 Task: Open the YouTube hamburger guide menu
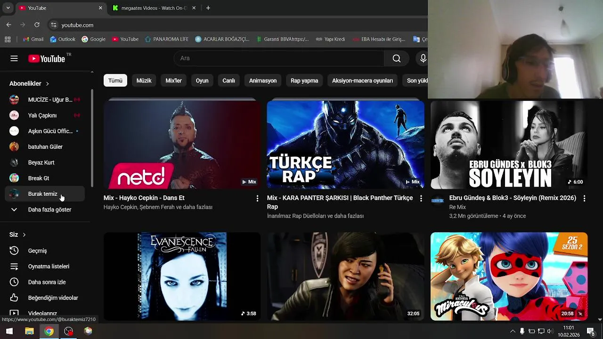click(x=14, y=58)
